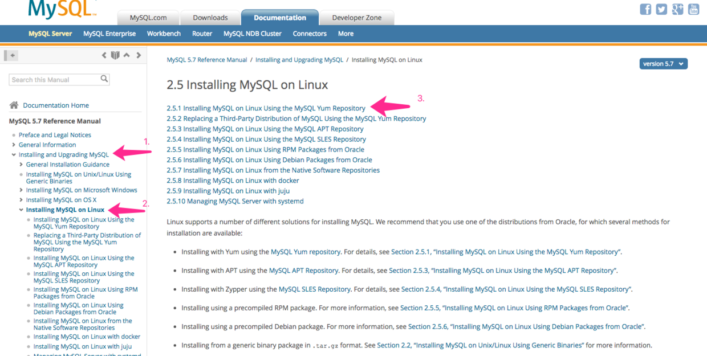Open MySQL Server in the blue menu
Viewport: 707px width, 356px height.
tap(50, 34)
